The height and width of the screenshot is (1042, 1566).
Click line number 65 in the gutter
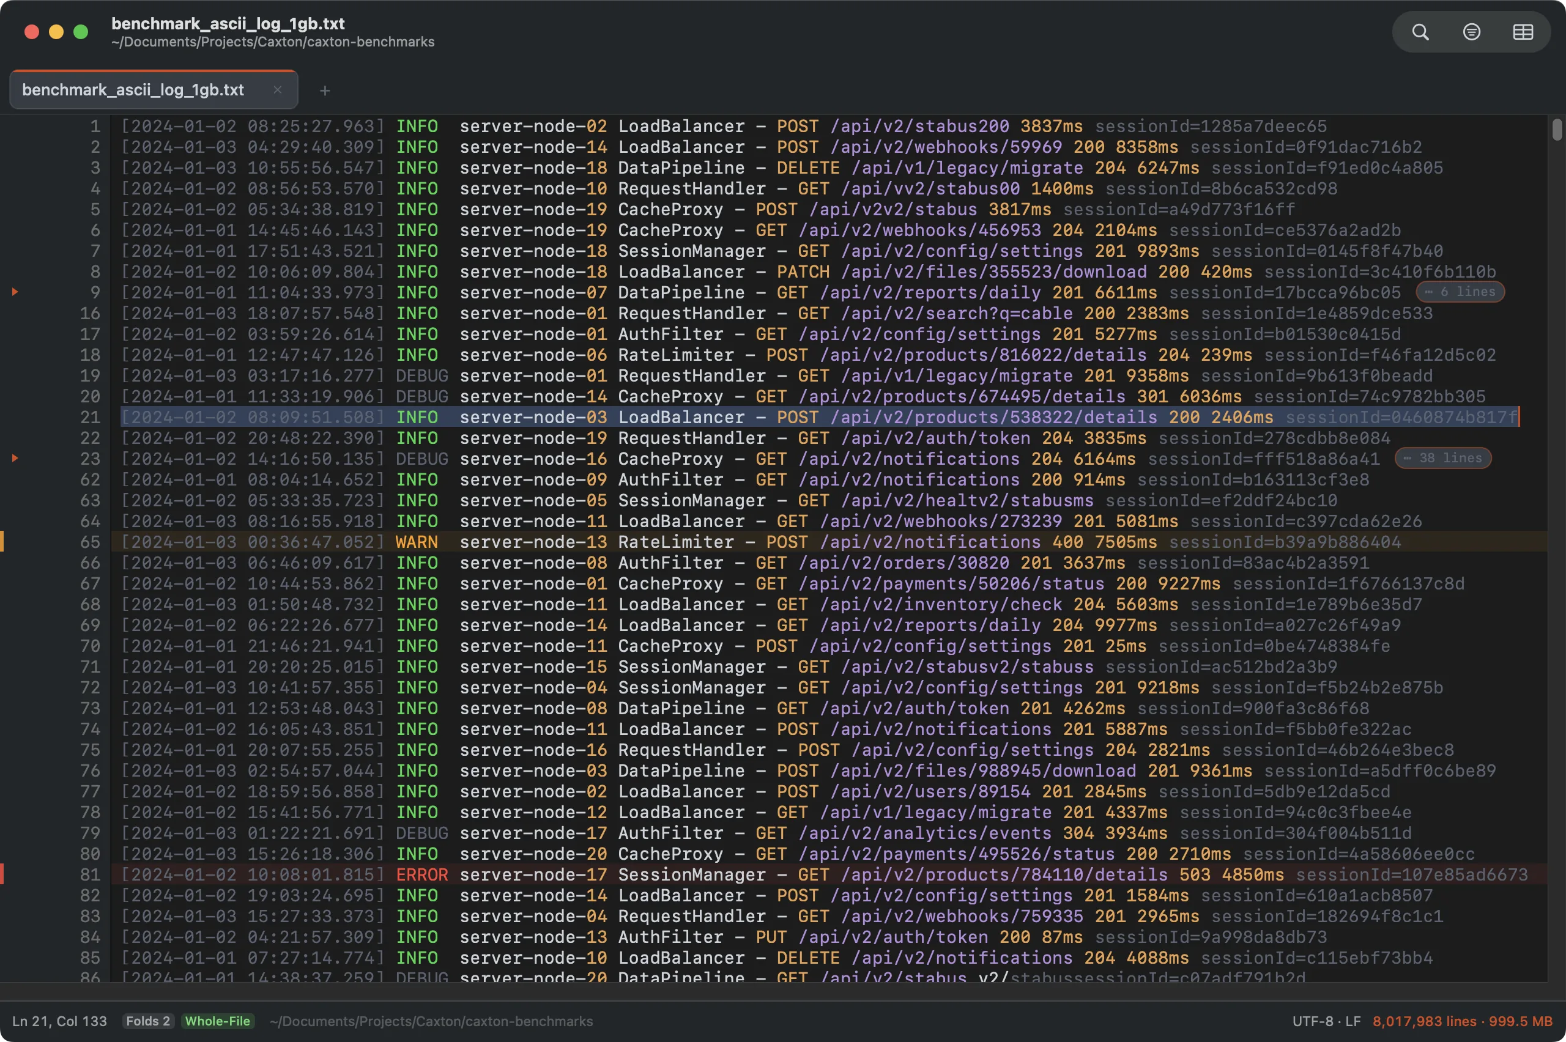[91, 542]
